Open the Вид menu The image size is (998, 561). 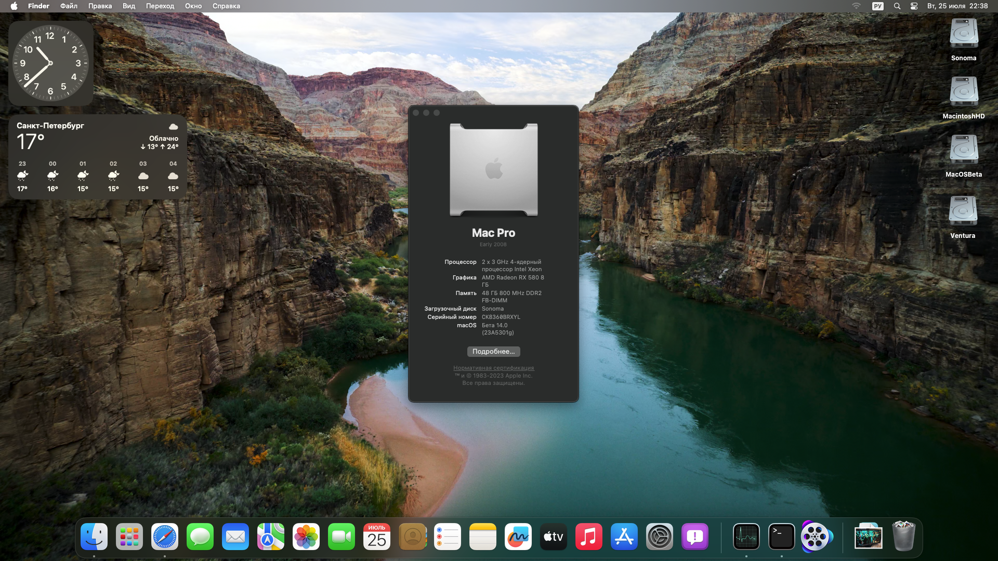click(x=129, y=6)
